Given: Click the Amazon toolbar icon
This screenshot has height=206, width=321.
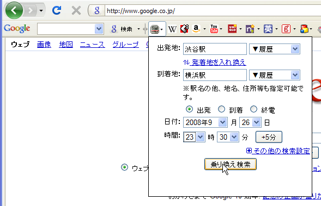Looking at the screenshot, I should tap(196, 29).
